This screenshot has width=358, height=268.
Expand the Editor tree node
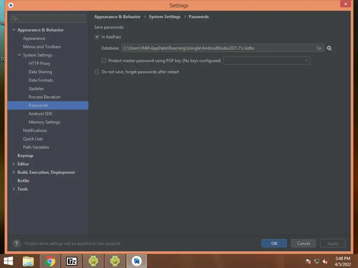click(x=14, y=164)
